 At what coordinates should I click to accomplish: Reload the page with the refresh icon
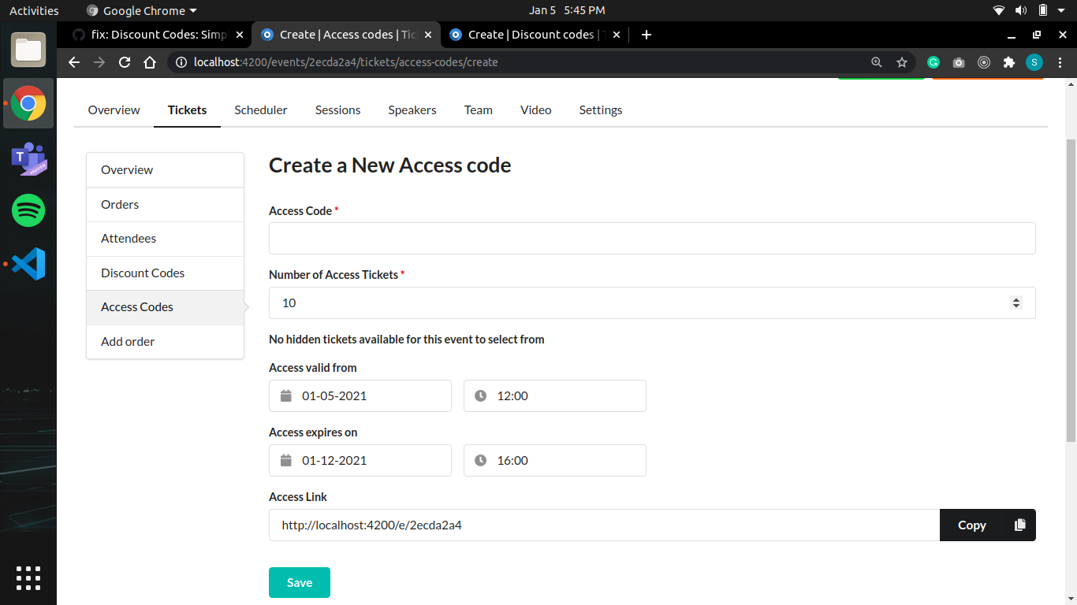124,61
